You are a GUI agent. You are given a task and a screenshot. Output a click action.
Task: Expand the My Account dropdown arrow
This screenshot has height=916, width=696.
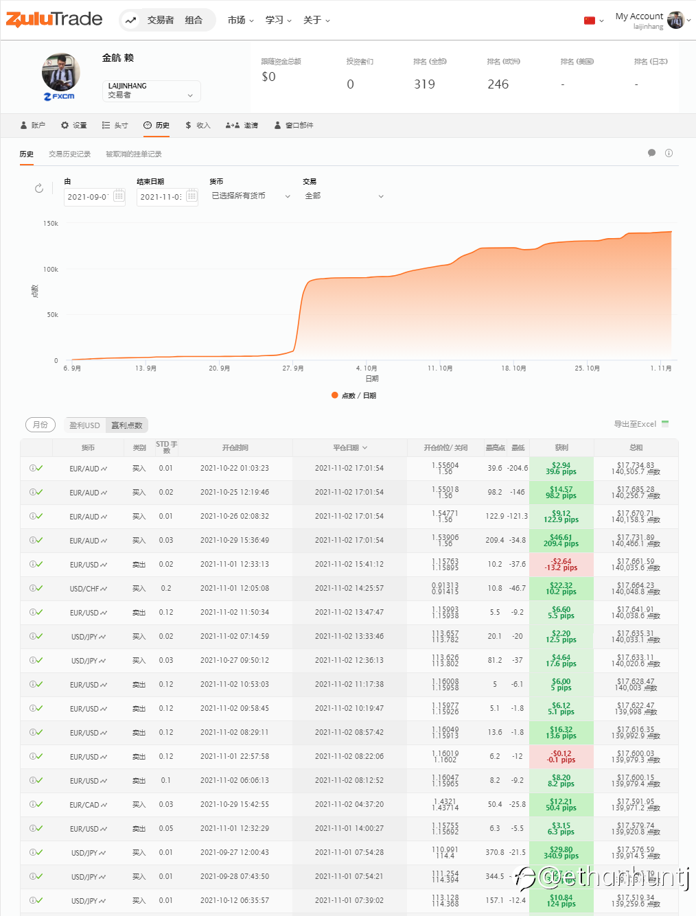pyautogui.click(x=688, y=21)
